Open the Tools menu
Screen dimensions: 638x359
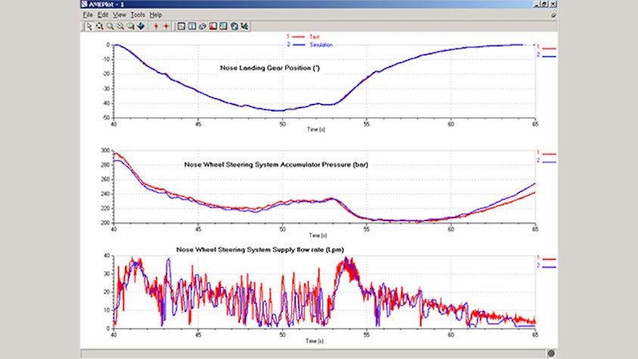point(138,14)
